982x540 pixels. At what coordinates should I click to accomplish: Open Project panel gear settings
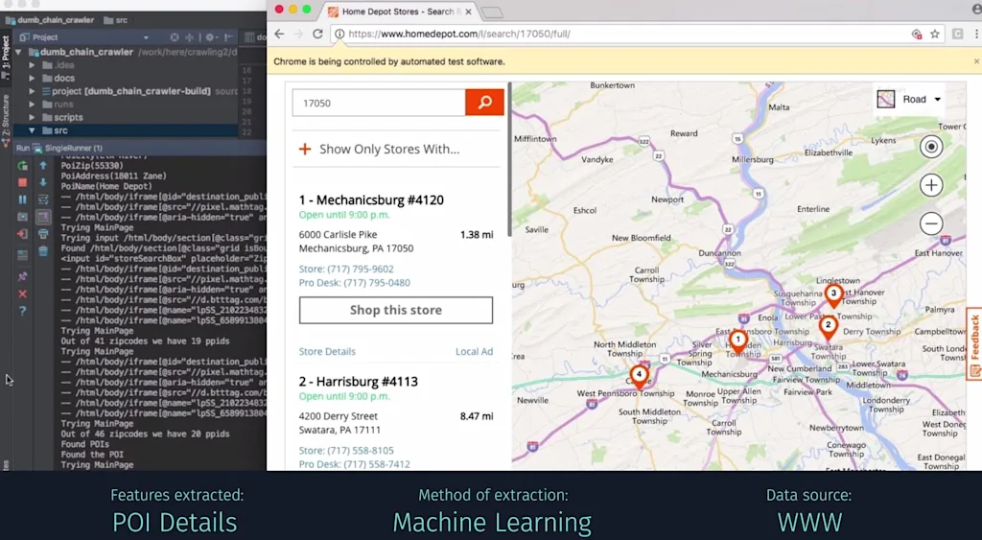[210, 37]
